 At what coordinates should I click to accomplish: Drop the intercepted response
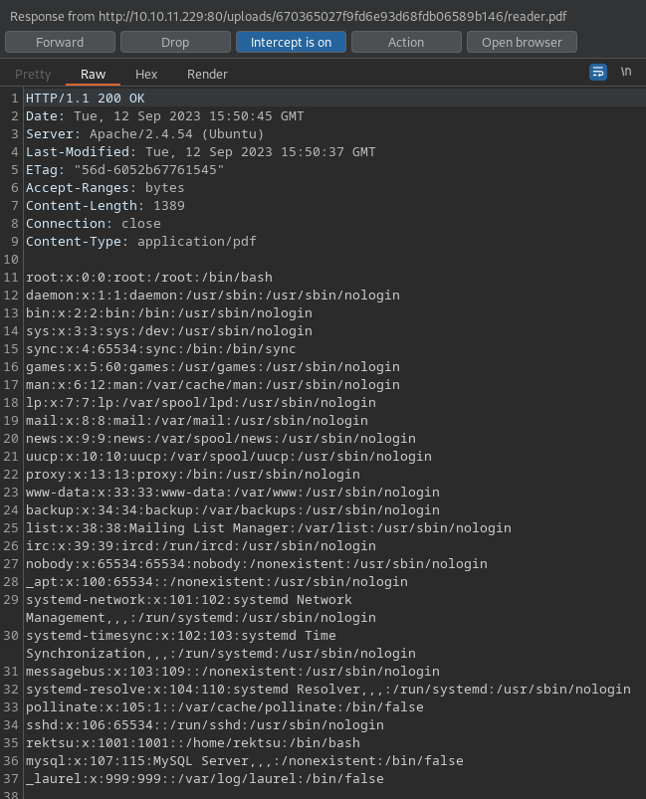(175, 42)
